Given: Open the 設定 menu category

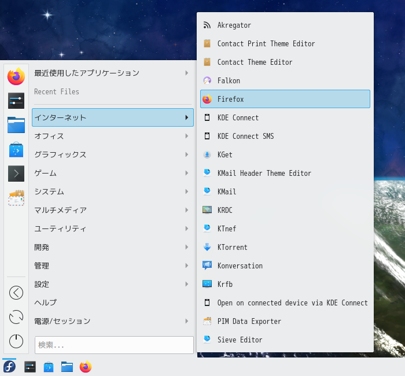Looking at the screenshot, I should point(113,284).
